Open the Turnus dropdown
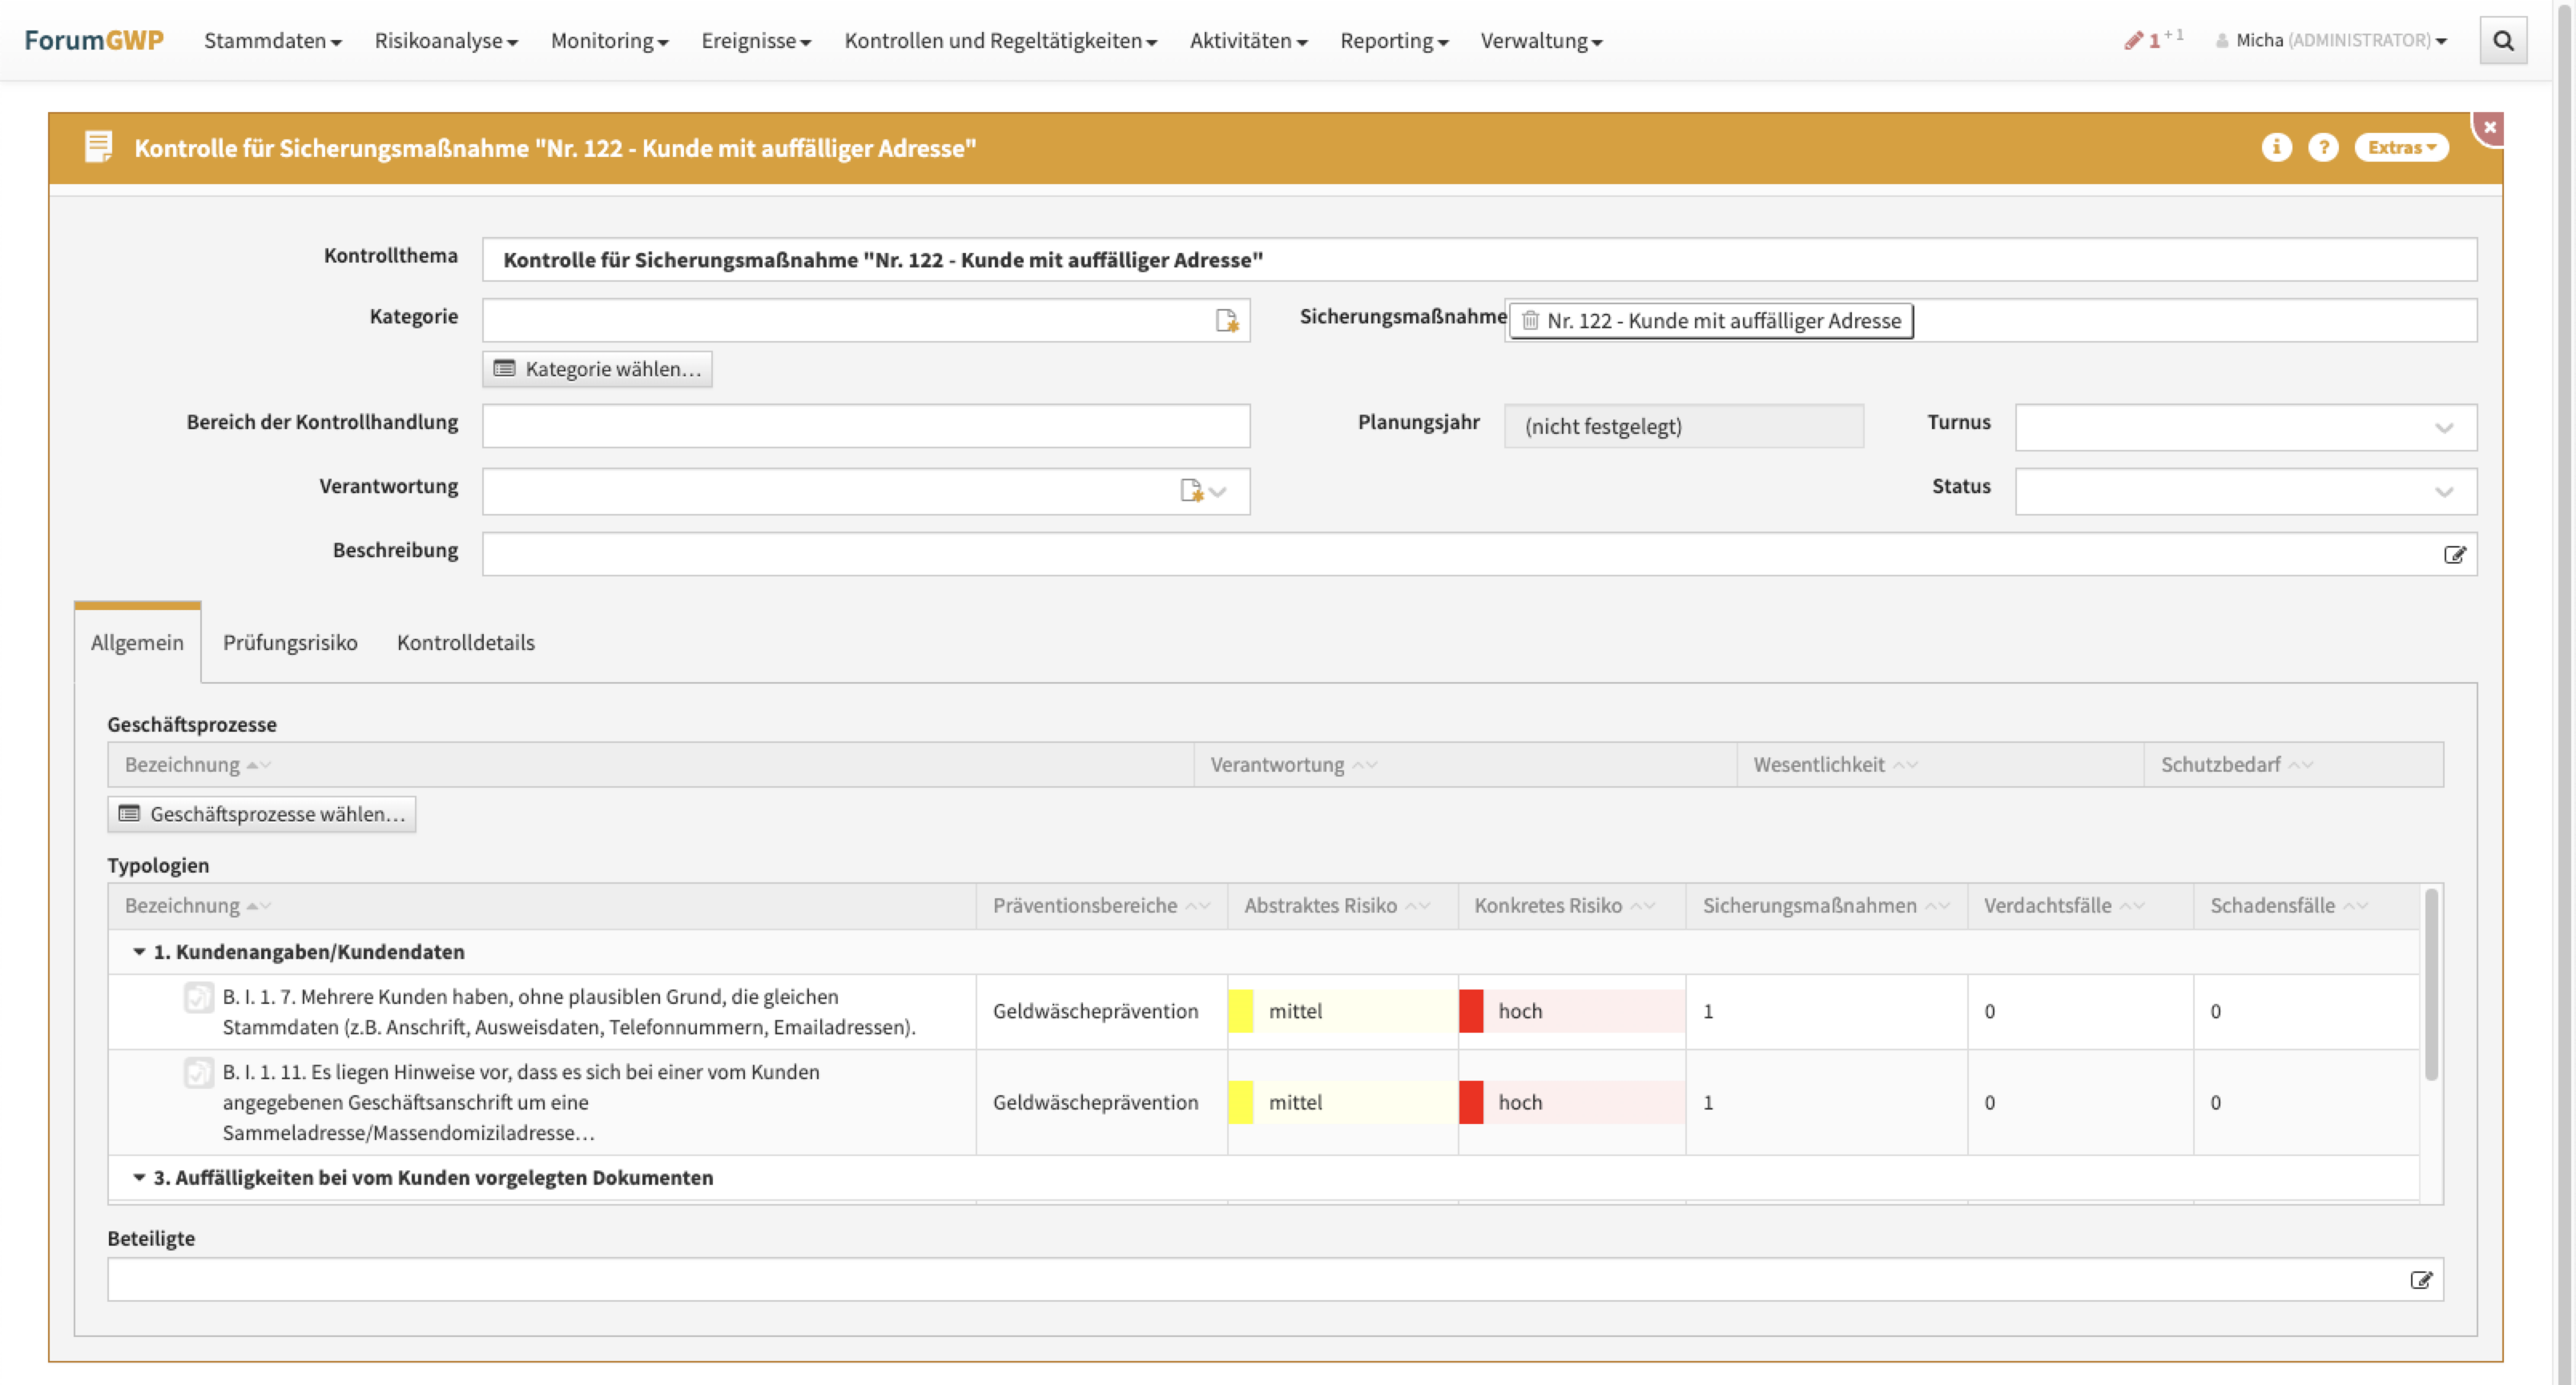The image size is (2576, 1385). 2444,428
